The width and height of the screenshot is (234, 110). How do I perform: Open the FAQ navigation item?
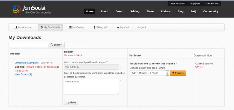193,11
